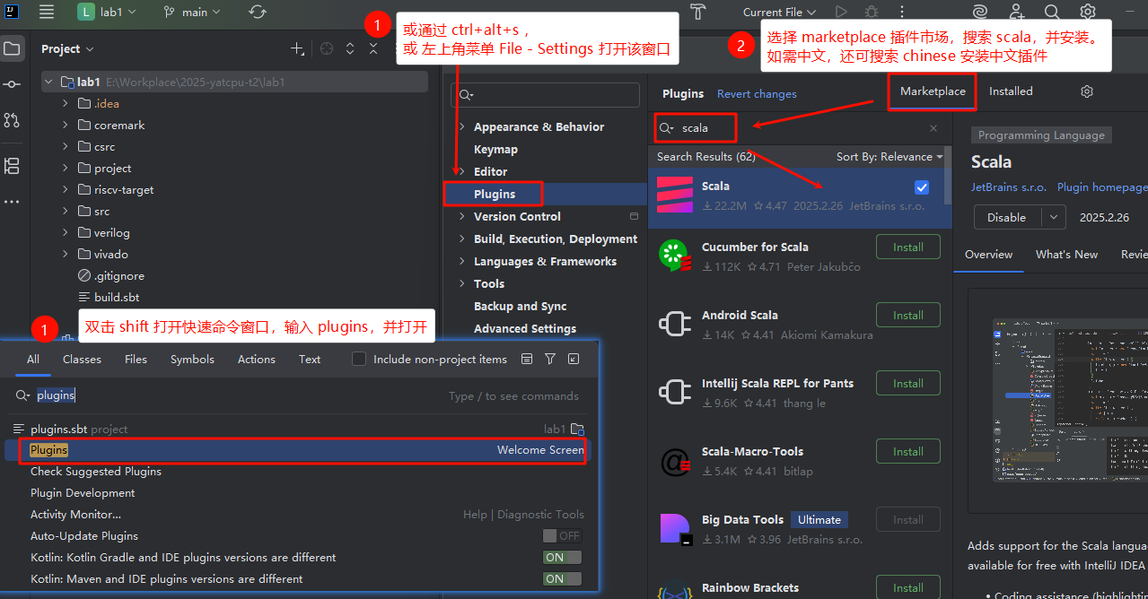1148x599 pixels.
Task: Expand Appearance & Behavior settings
Action: (x=461, y=127)
